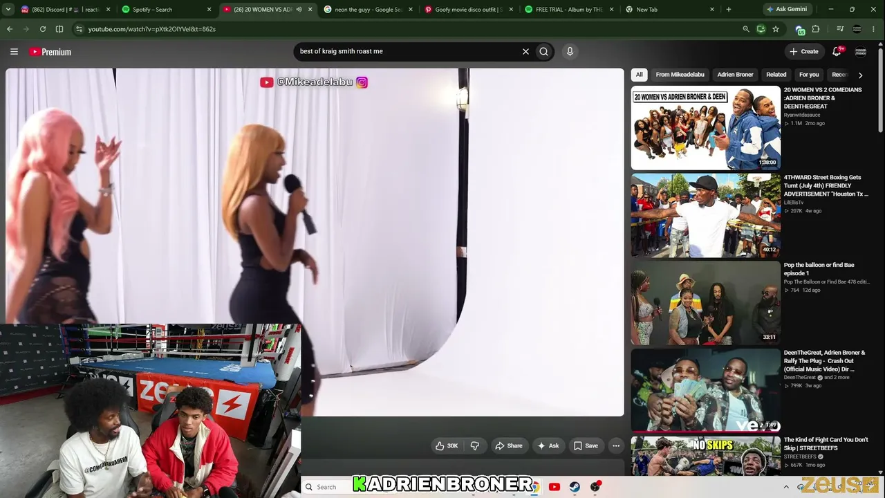
Task: Show more filter chips with right arrow
Action: [860, 75]
